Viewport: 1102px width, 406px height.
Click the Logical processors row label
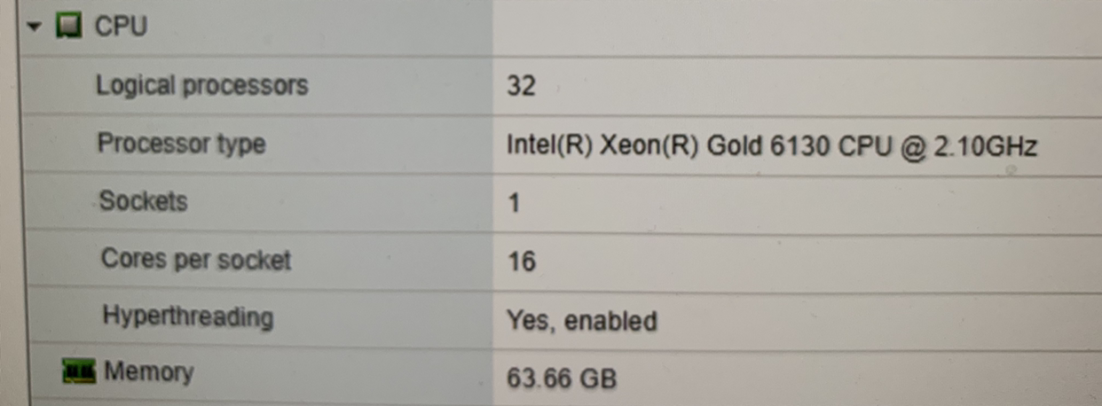(201, 85)
